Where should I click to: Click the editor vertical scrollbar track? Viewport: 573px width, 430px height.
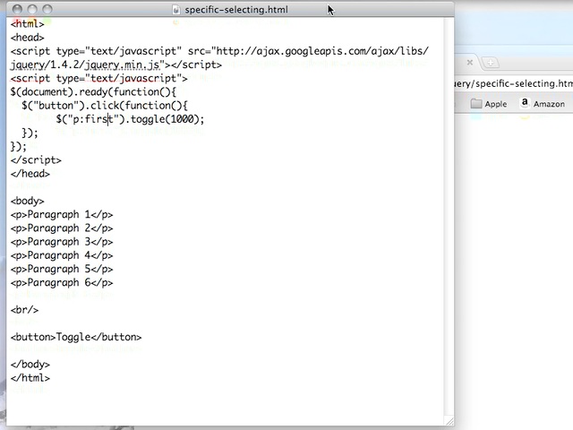[449, 216]
